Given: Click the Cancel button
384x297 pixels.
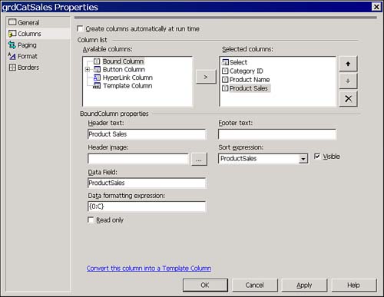Looking at the screenshot, I should click(255, 285).
